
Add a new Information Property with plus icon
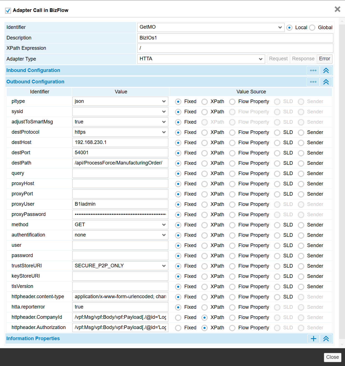(313, 339)
